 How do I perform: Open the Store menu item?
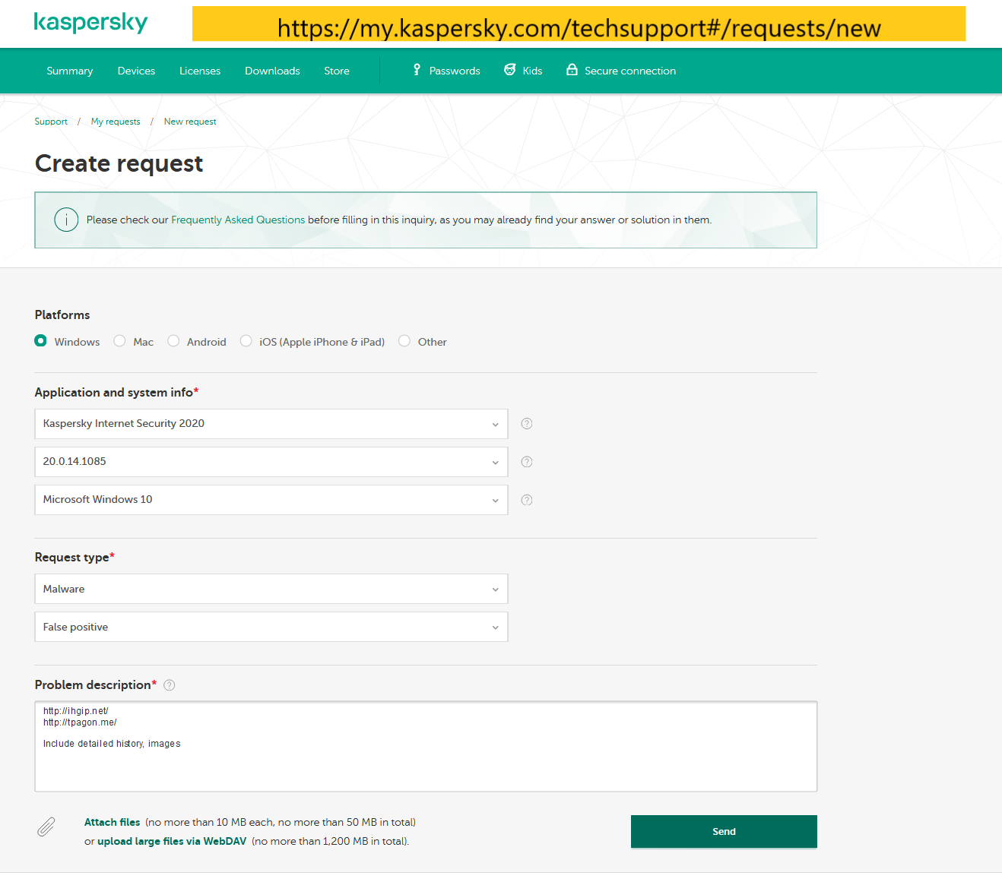point(337,71)
